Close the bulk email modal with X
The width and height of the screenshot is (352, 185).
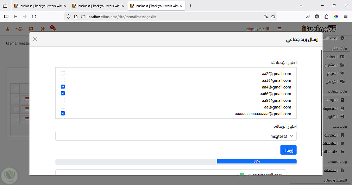coord(35,39)
